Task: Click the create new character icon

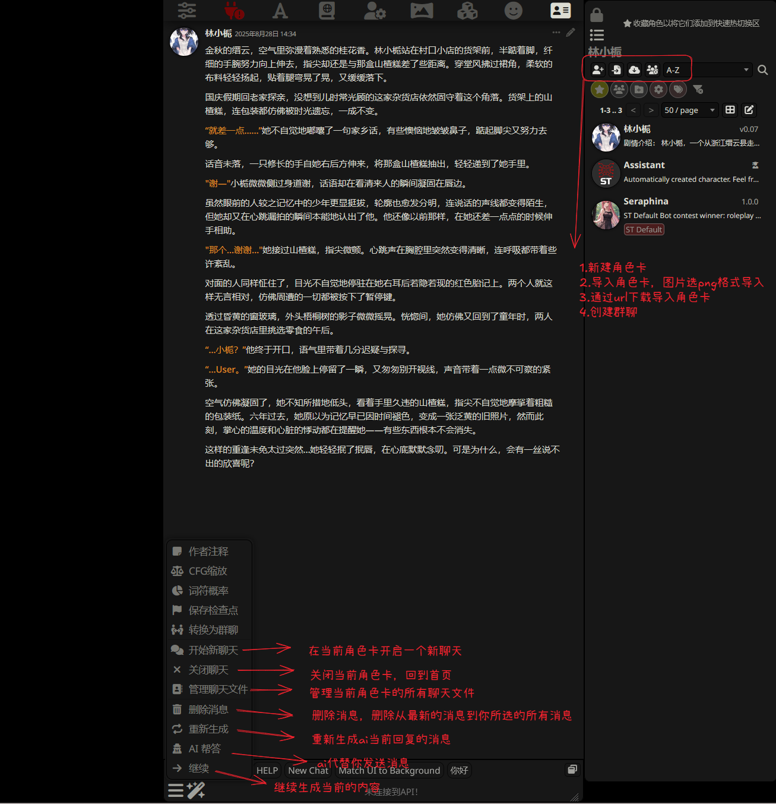Action: click(x=598, y=70)
